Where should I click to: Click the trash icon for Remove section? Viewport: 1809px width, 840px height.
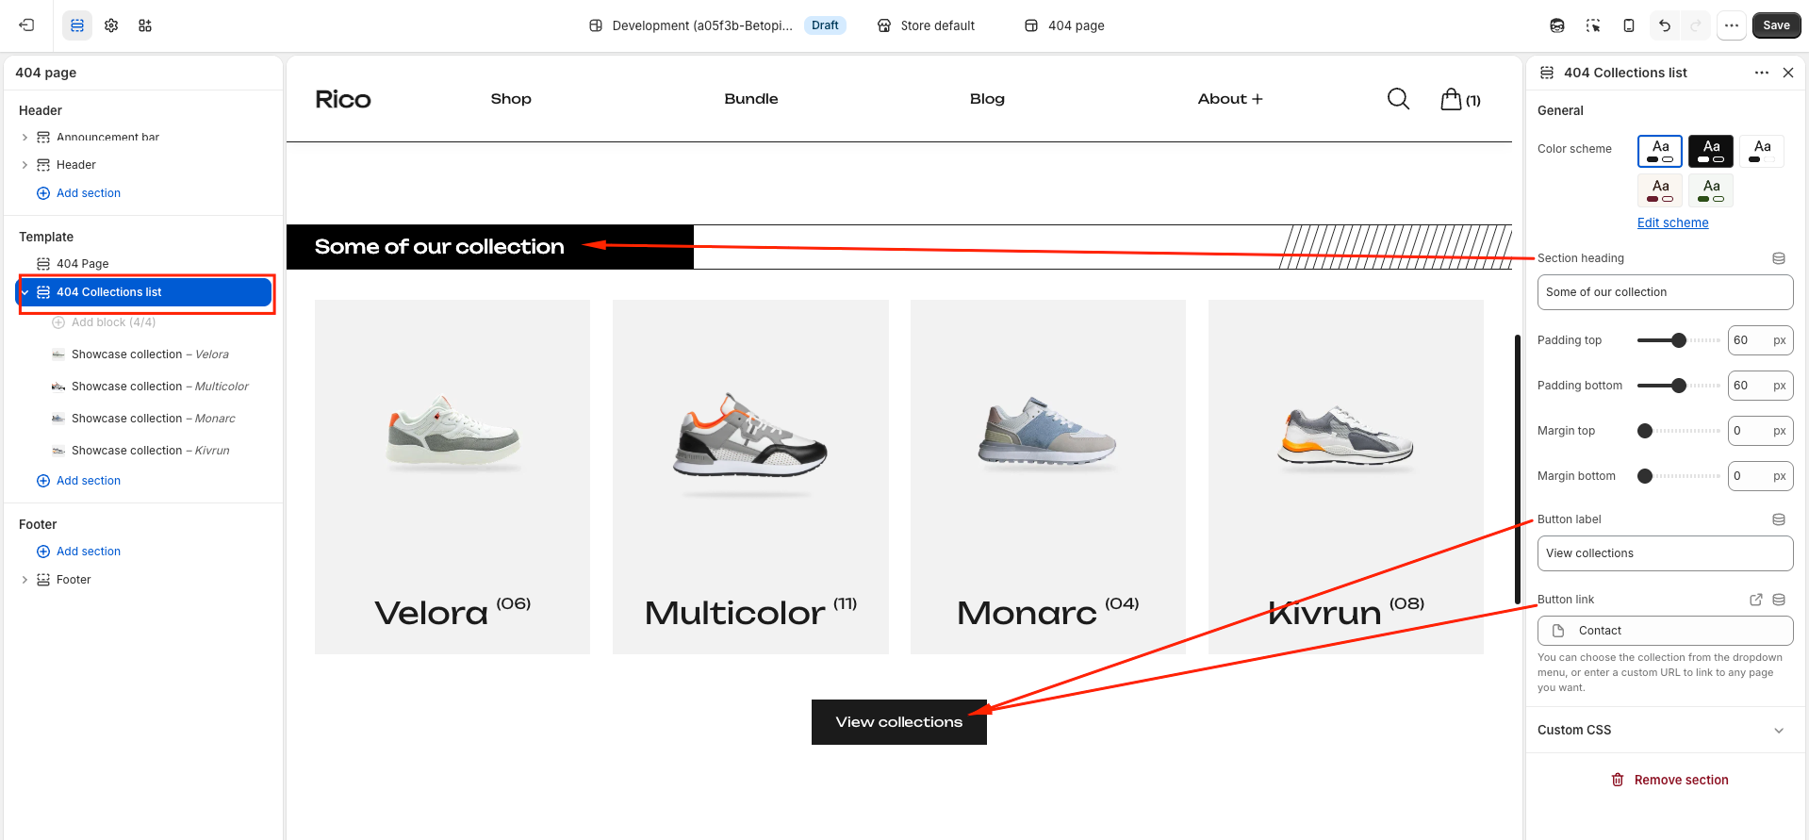pyautogui.click(x=1618, y=780)
